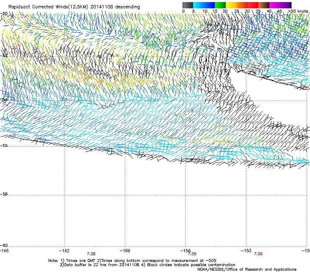Click the cyan-blue 5-15 knots legend gradient
310x272 pixels.
point(204,5)
